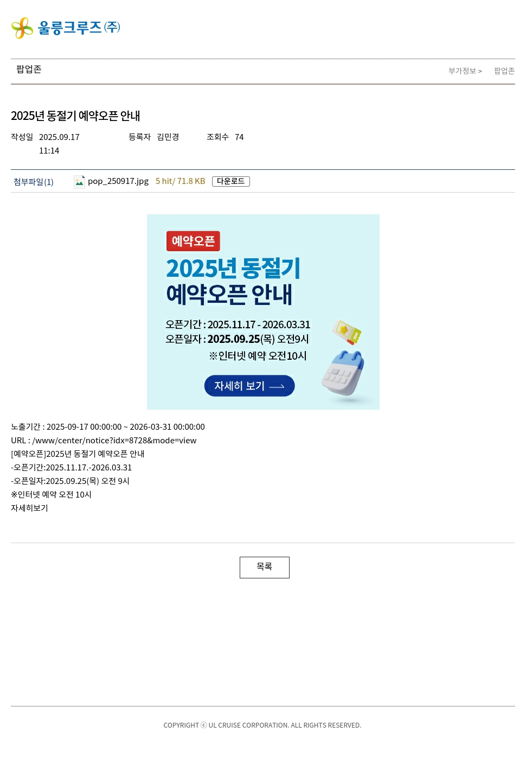The image size is (526, 777).
Task: Click the 5 hit/ 71.8 KB file info
Action: pyautogui.click(x=181, y=181)
